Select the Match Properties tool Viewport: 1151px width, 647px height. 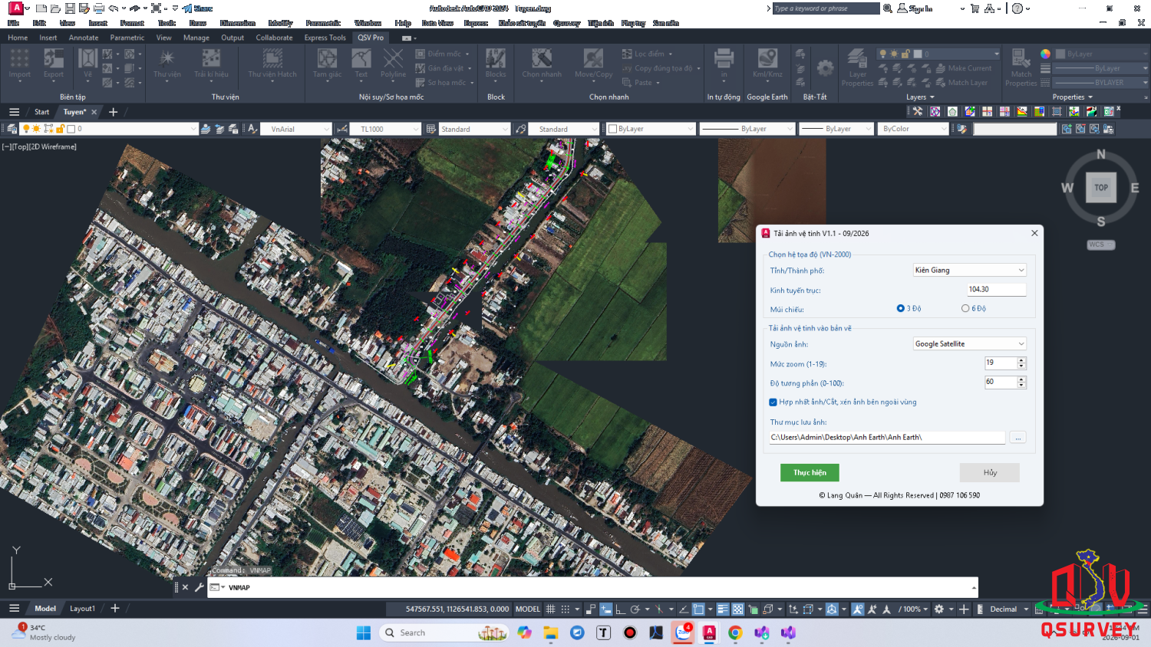(x=1021, y=67)
